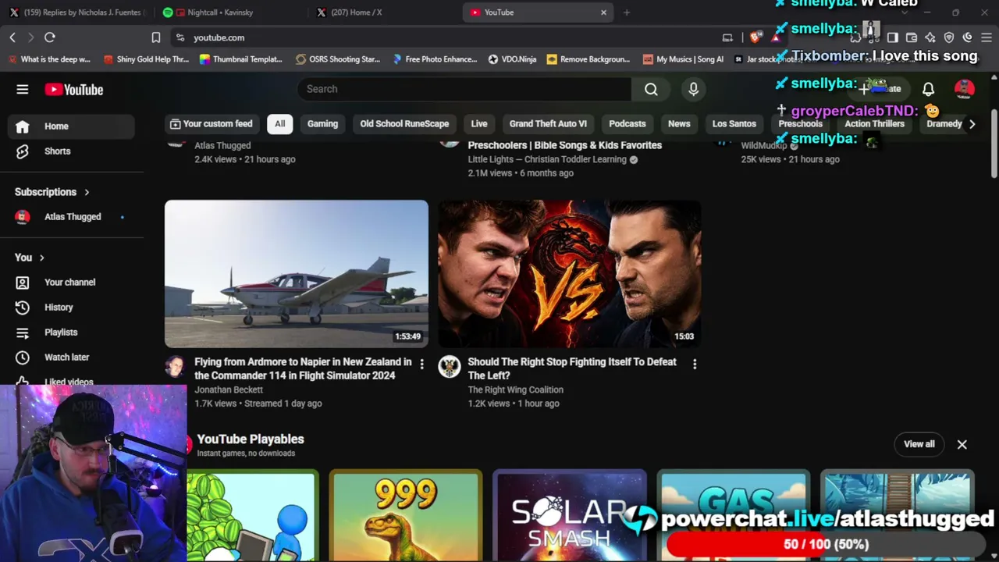Open Playlists in the sidebar
Image resolution: width=999 pixels, height=562 pixels.
click(72, 333)
